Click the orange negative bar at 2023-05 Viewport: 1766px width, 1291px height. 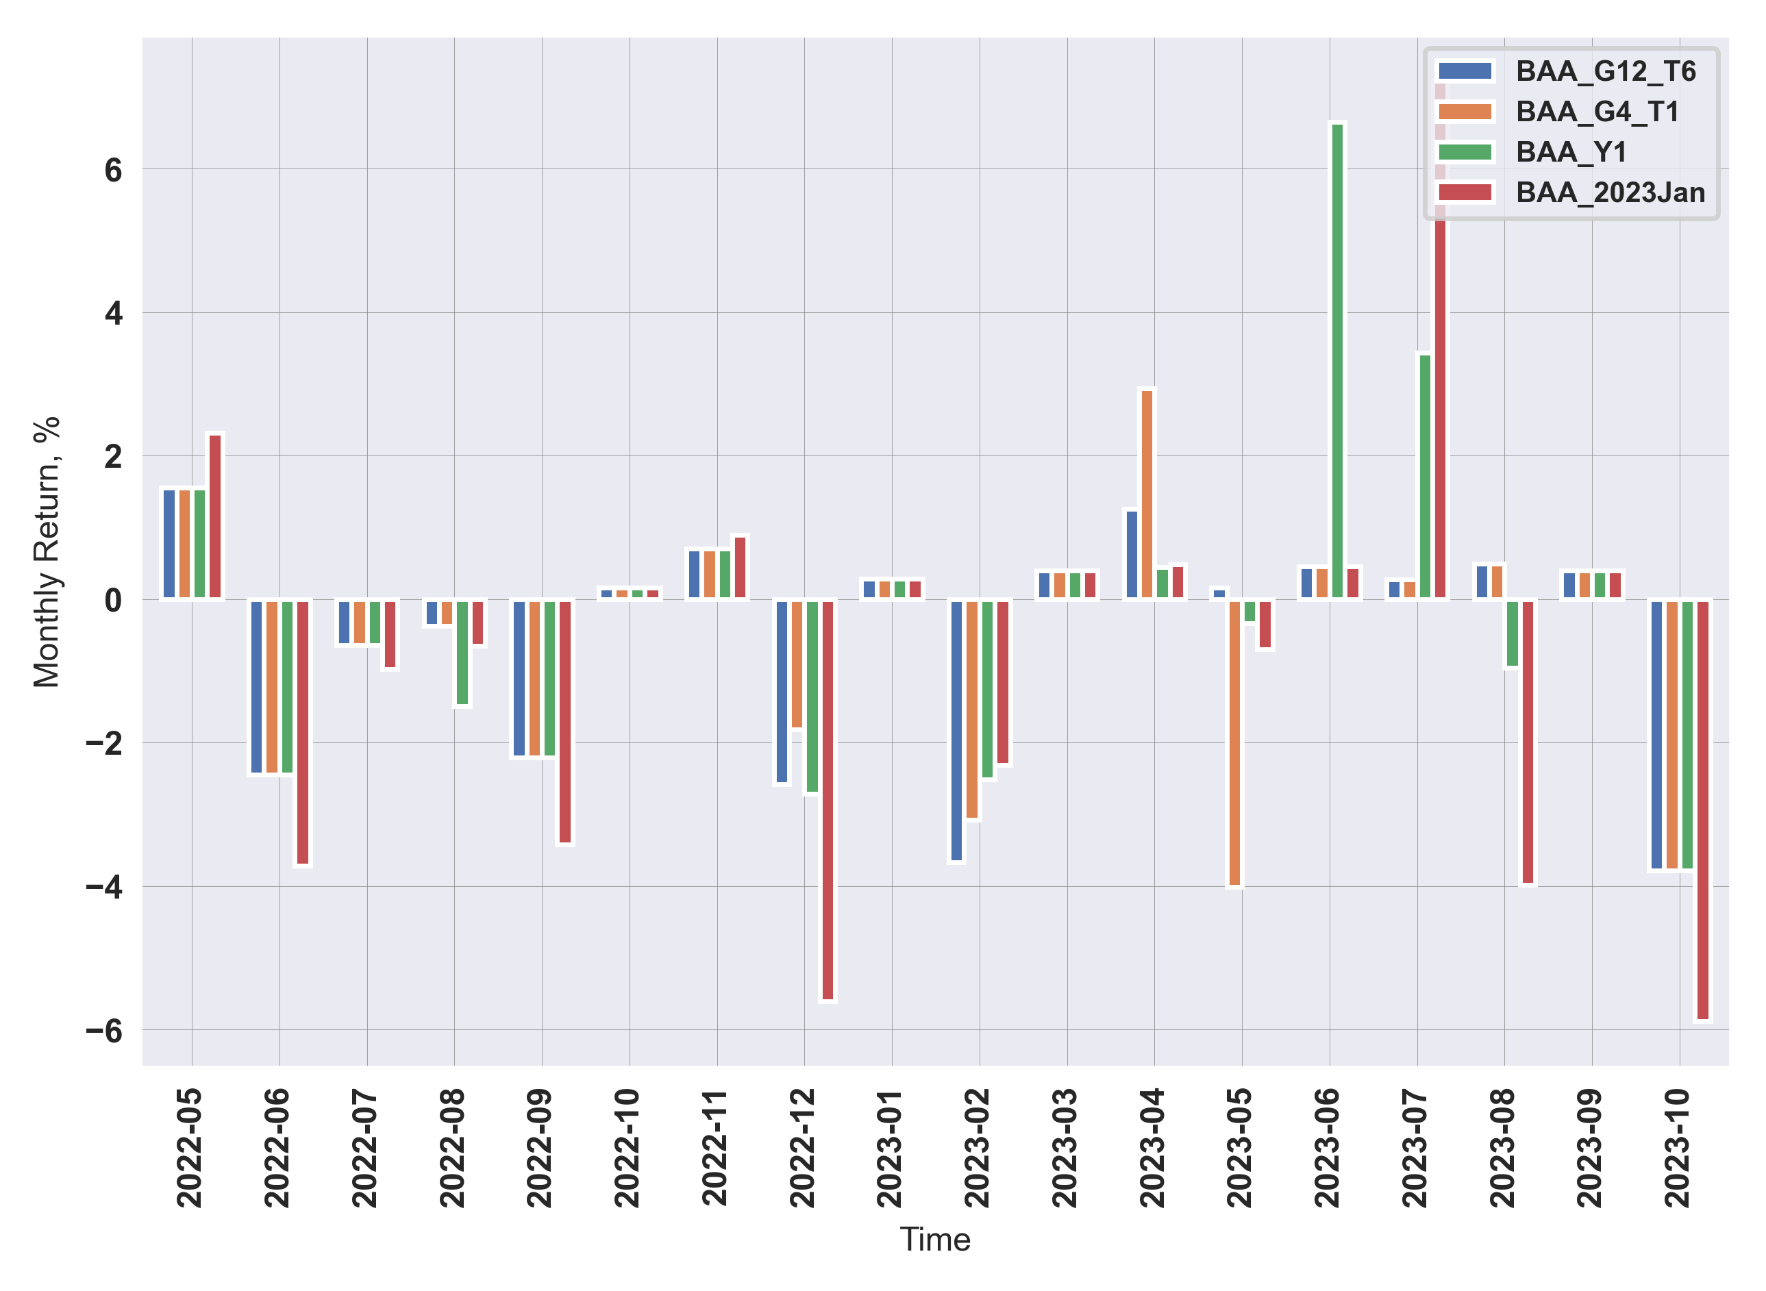point(1234,742)
